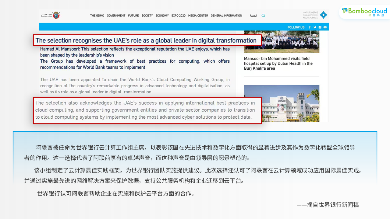Click the search magnifier icon
Image resolution: width=390 pixels, height=219 pixels.
(263, 16)
